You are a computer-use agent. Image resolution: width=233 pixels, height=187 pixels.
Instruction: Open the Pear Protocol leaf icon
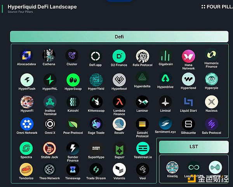pos(73,124)
